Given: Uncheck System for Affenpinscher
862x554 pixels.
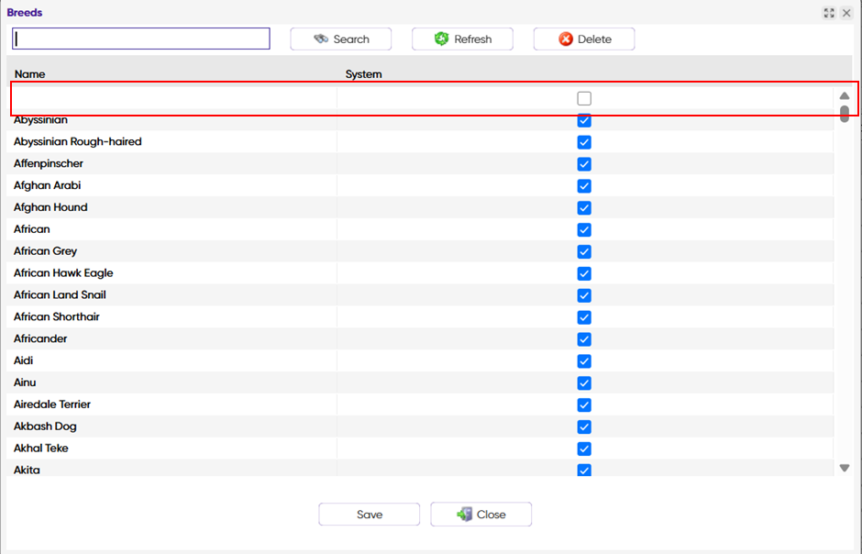Looking at the screenshot, I should pyautogui.click(x=584, y=164).
